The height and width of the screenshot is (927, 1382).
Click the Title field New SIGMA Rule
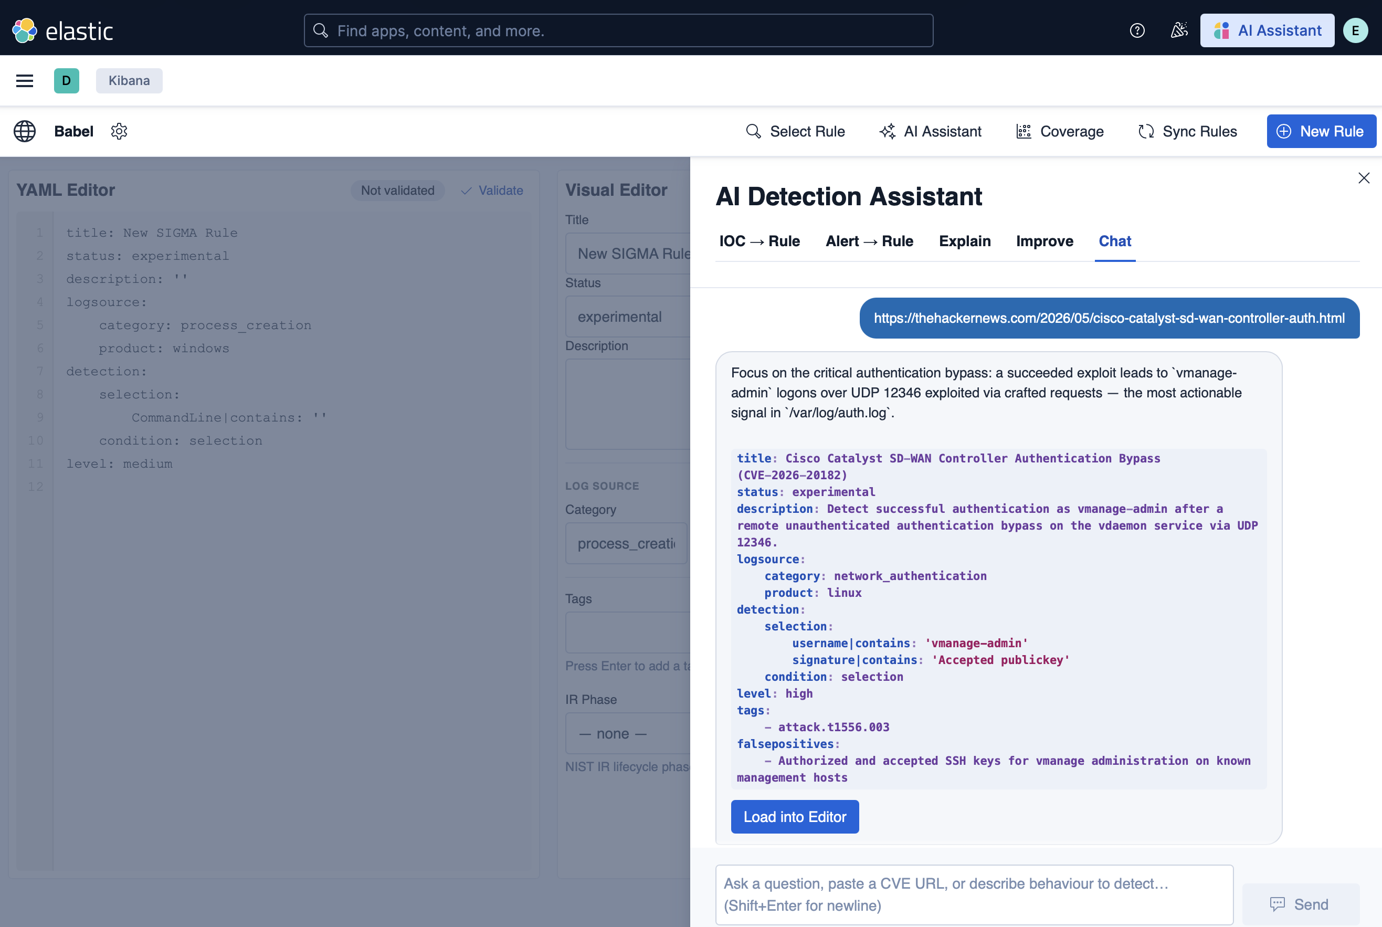pyautogui.click(x=628, y=254)
